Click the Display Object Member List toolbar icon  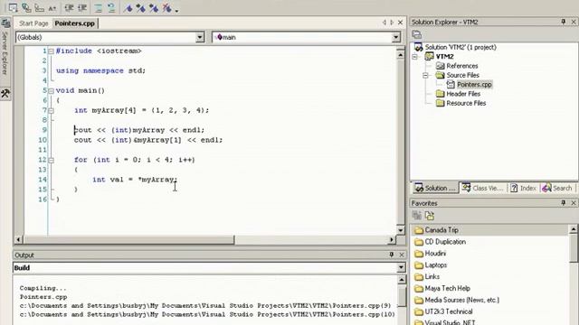[x=13, y=7]
